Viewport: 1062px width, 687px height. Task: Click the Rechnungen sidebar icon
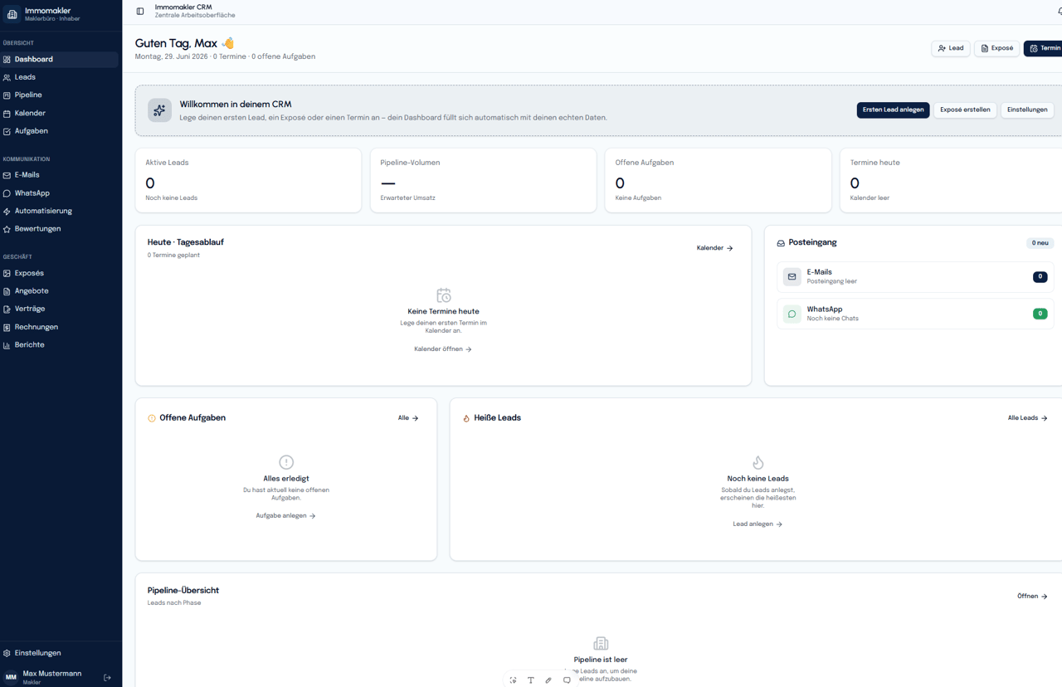pos(7,327)
